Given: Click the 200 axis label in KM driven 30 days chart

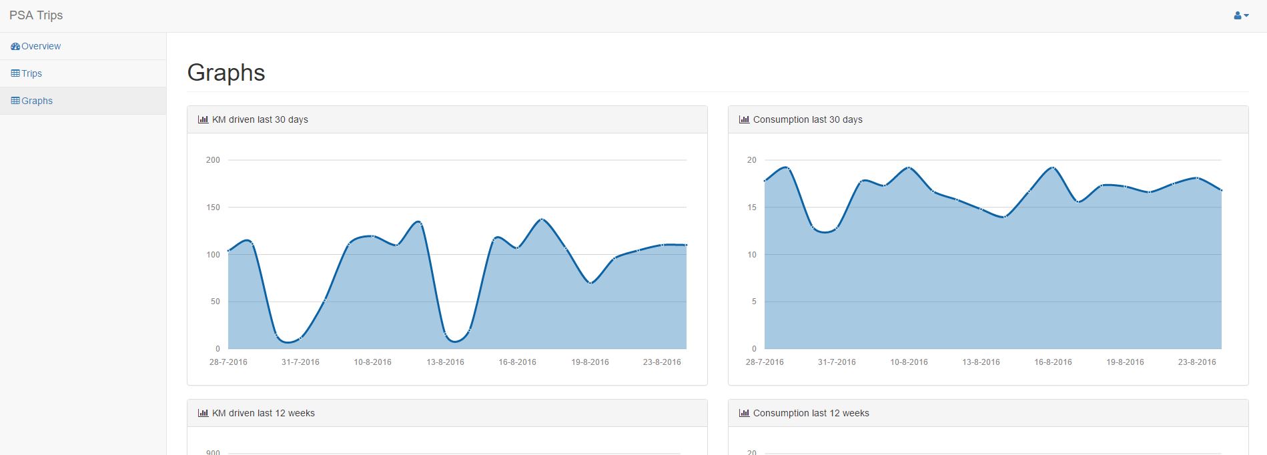Looking at the screenshot, I should (213, 160).
